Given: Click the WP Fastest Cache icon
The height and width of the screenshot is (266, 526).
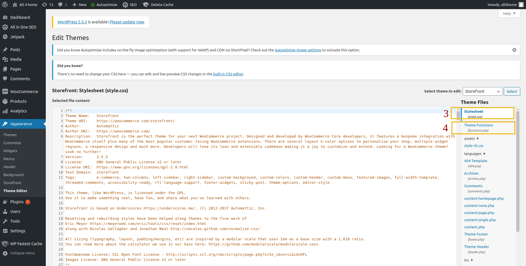Looking at the screenshot, I should pos(5,244).
